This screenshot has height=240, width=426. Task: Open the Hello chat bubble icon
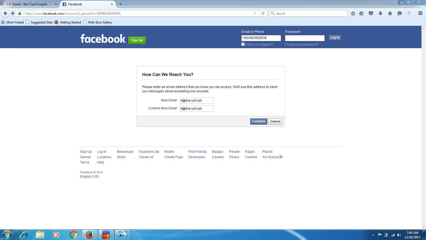[400, 13]
